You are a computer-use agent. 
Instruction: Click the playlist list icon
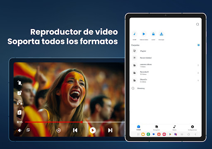134,51
